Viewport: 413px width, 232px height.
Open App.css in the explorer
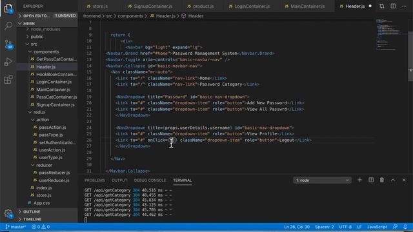(41, 203)
